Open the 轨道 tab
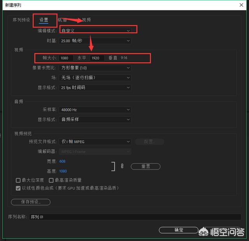Image resolution: width=249 pixels, height=241 pixels. point(62,20)
